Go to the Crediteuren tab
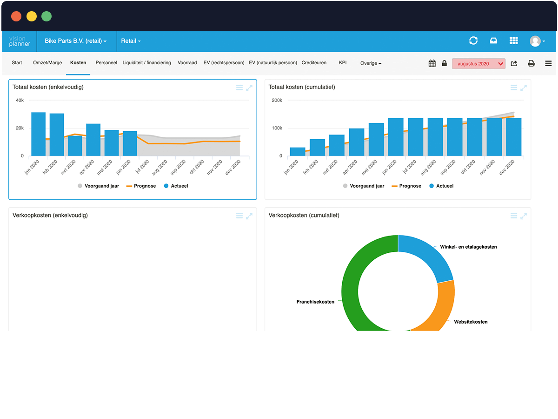The height and width of the screenshot is (419, 558). tap(314, 62)
